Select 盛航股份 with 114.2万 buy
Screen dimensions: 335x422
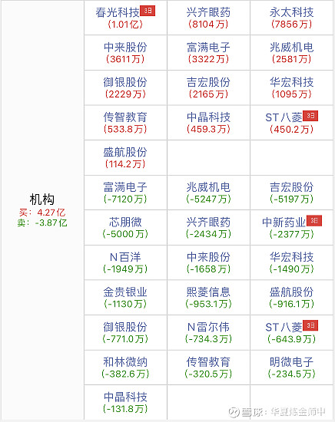(125, 152)
